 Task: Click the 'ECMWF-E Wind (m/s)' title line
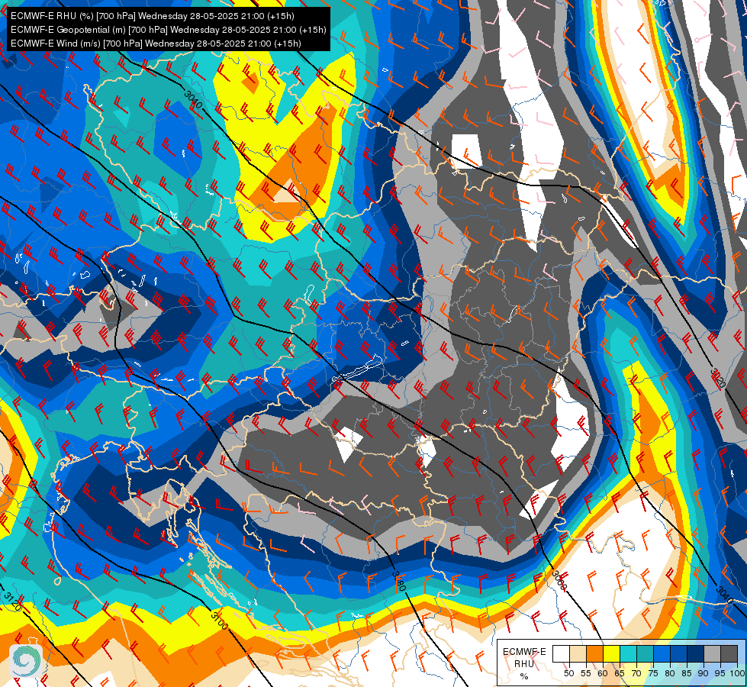tap(156, 44)
